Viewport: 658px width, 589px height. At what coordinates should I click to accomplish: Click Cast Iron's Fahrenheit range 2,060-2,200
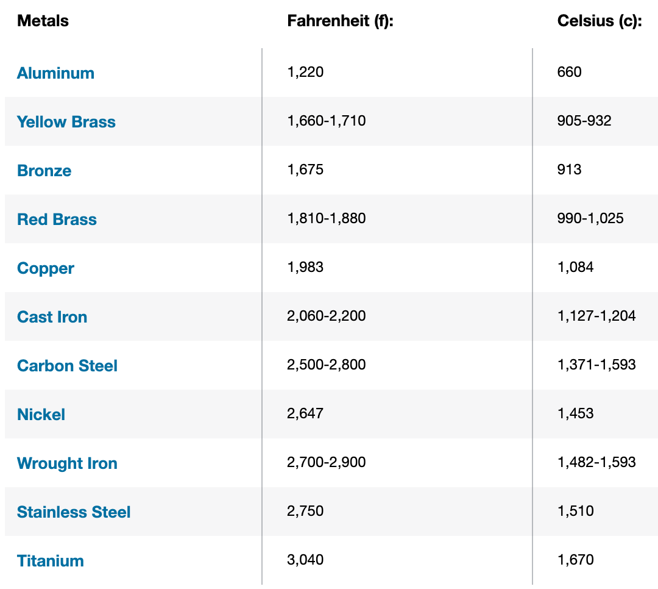(326, 316)
